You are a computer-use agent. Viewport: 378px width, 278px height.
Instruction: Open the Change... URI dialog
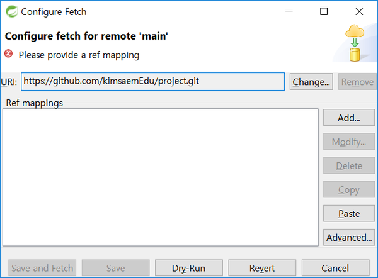[311, 82]
